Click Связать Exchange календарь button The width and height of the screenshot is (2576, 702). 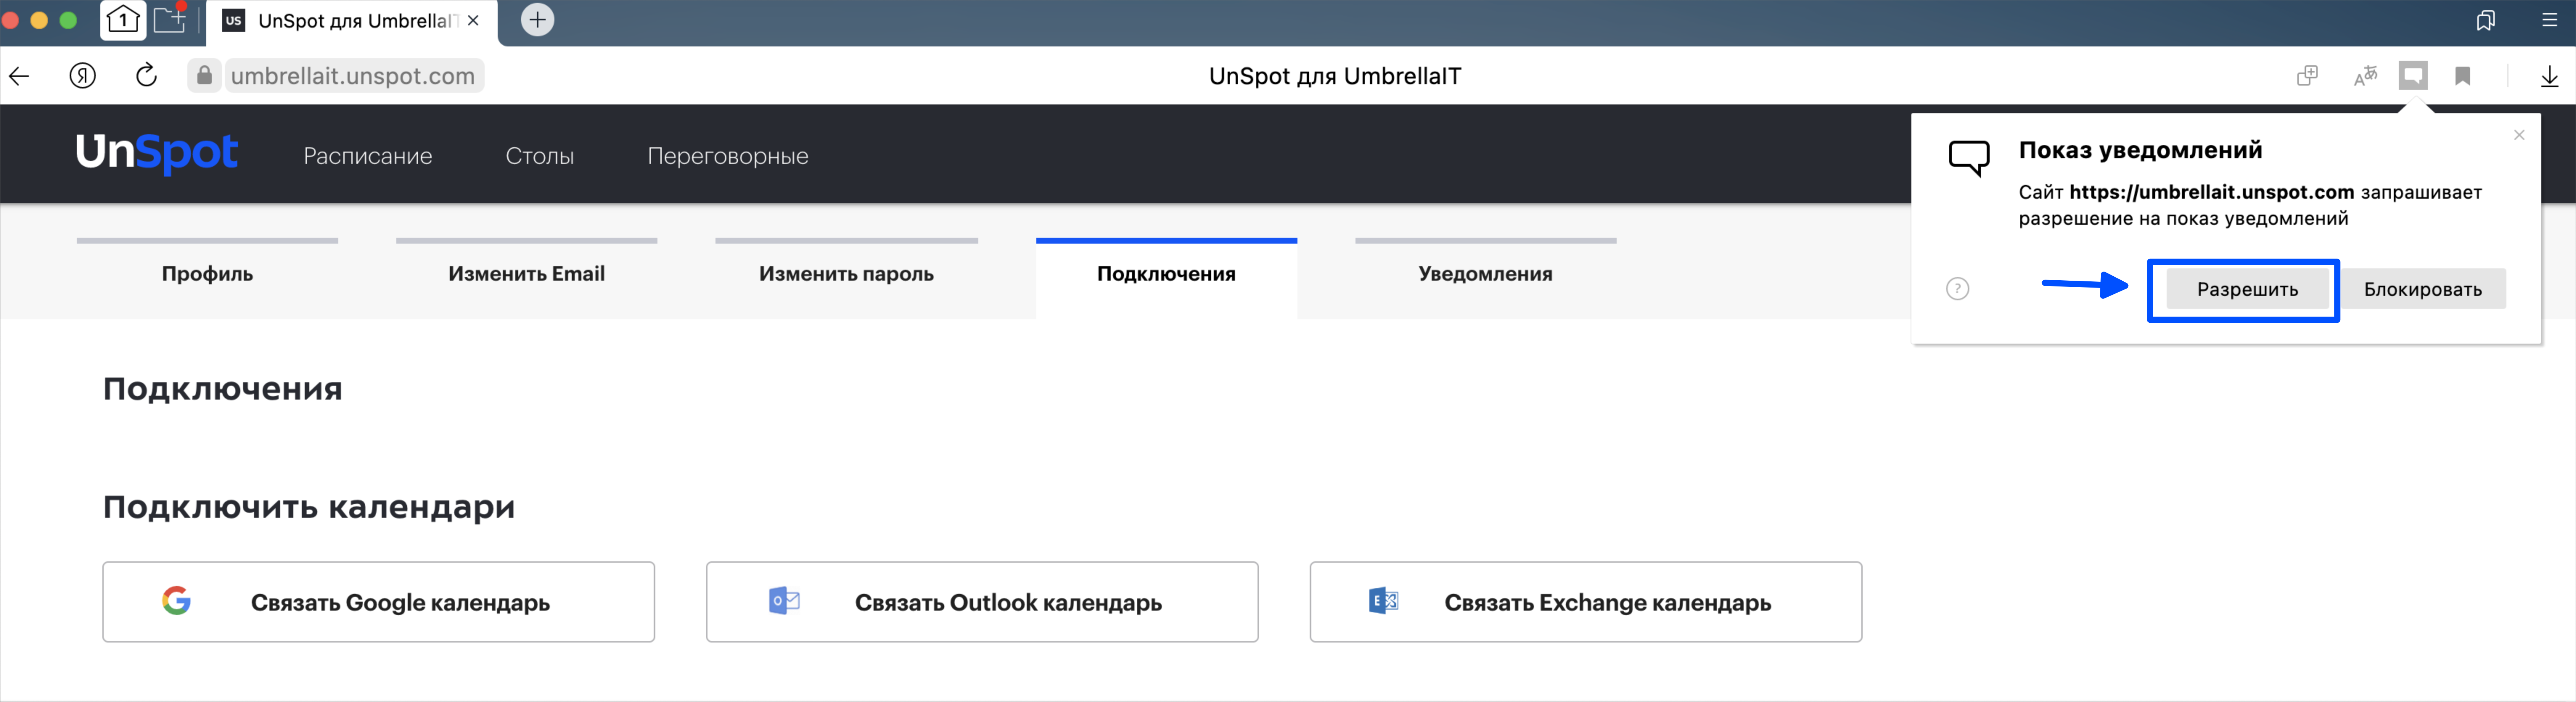pos(1586,602)
